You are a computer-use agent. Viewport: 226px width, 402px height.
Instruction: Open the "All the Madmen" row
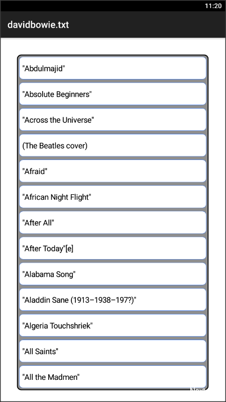pos(112,377)
